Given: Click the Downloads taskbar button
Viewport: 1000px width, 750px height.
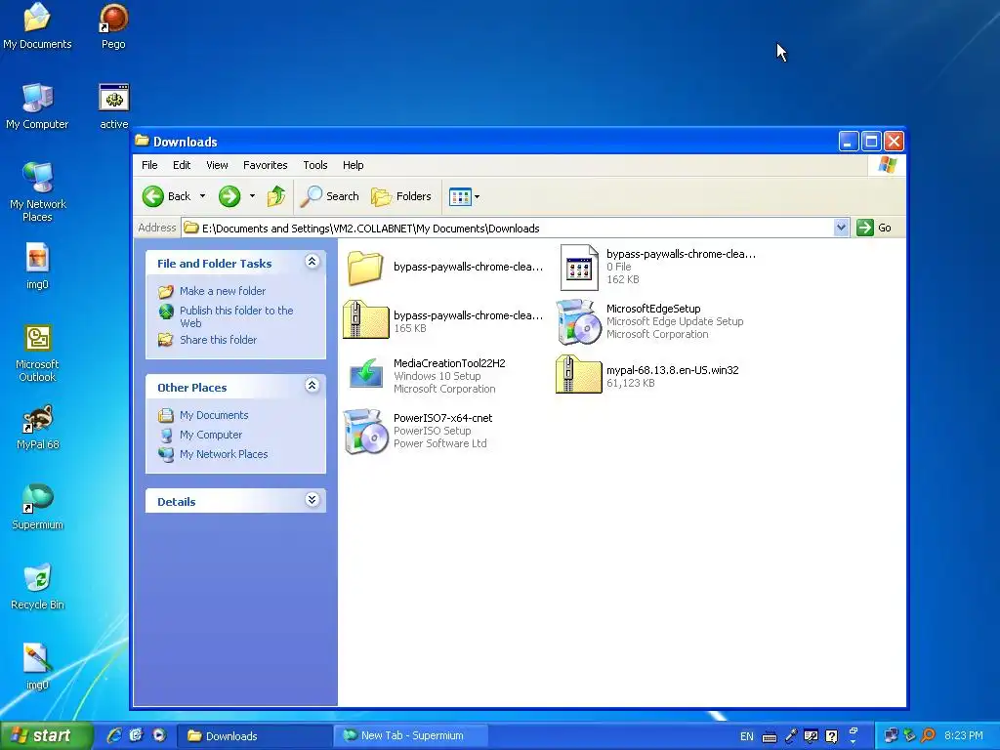Looking at the screenshot, I should (x=254, y=736).
